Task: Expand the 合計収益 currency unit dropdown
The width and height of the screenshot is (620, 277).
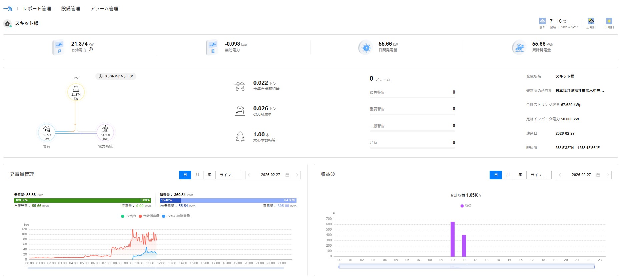Action: pos(480,196)
